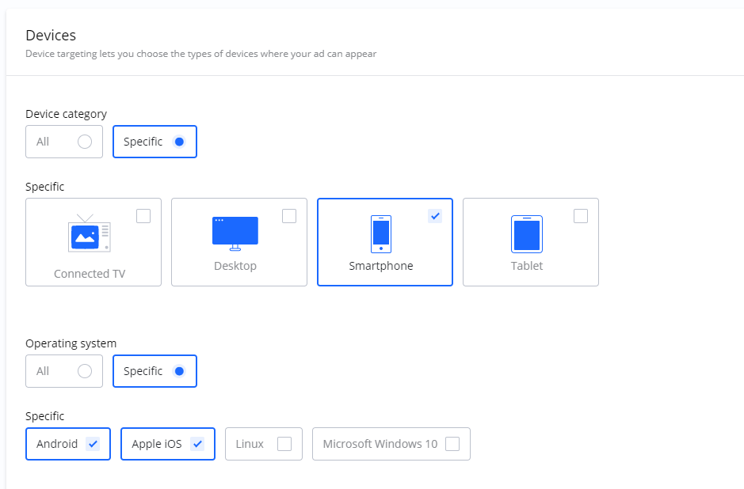
Task: Choose Specific for Operating system
Action: 179,371
